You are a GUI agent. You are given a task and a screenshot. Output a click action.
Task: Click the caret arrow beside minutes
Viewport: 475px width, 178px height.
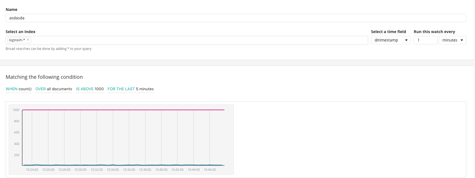tap(462, 40)
